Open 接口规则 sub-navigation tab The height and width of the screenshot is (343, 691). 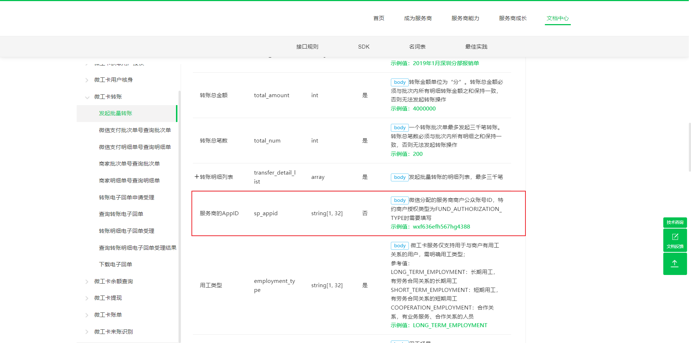pyautogui.click(x=307, y=46)
